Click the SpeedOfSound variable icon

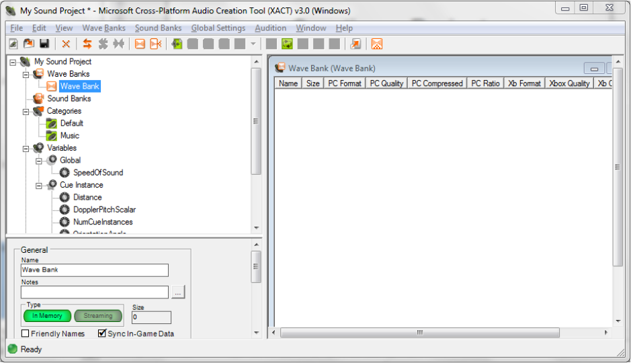[x=65, y=173]
